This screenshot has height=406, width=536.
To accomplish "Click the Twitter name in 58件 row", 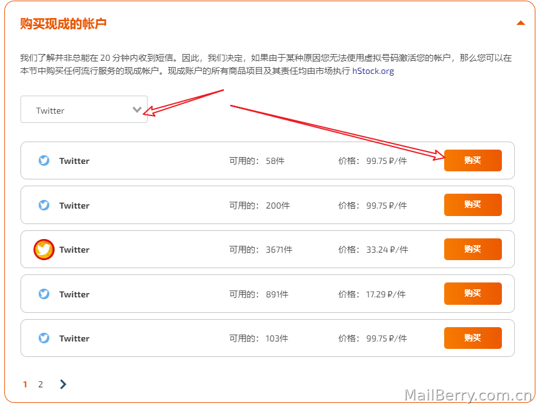I will tap(74, 161).
